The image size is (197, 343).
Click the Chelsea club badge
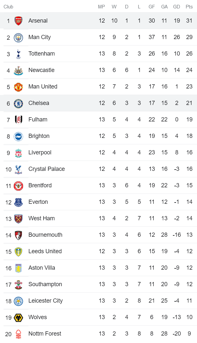[18, 103]
